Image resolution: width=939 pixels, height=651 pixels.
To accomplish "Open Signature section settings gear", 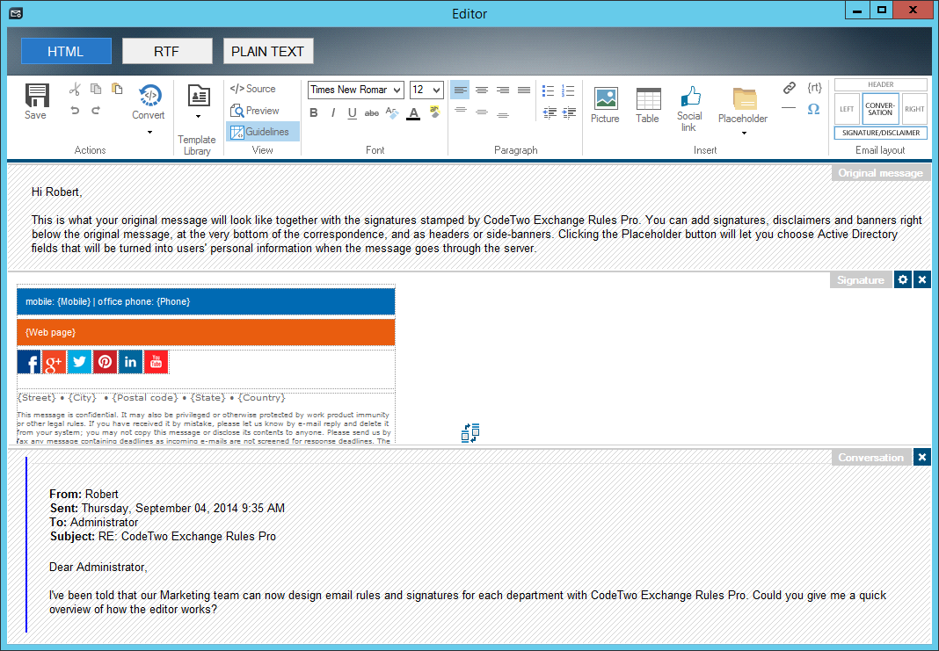I will pyautogui.click(x=903, y=279).
